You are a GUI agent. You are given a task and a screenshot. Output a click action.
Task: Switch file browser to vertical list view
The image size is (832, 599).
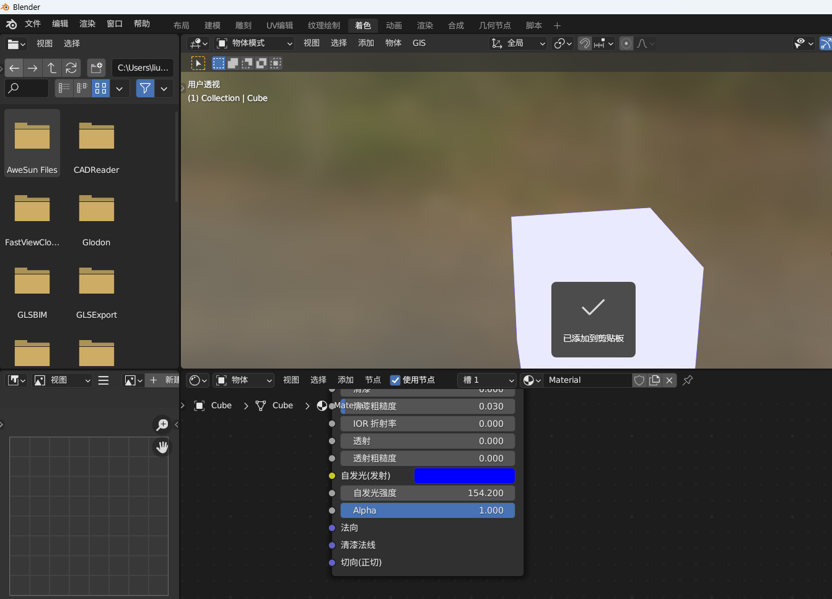(x=64, y=88)
